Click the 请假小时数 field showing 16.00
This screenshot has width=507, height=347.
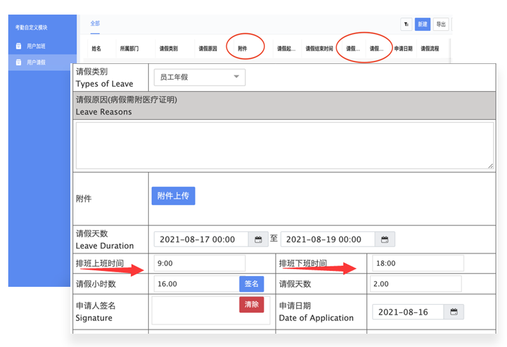[196, 284]
